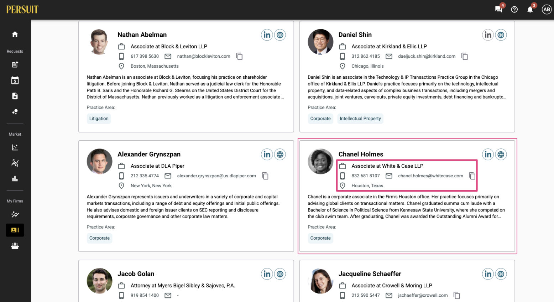Go to Home in the sidebar
The image size is (554, 302).
click(15, 34)
